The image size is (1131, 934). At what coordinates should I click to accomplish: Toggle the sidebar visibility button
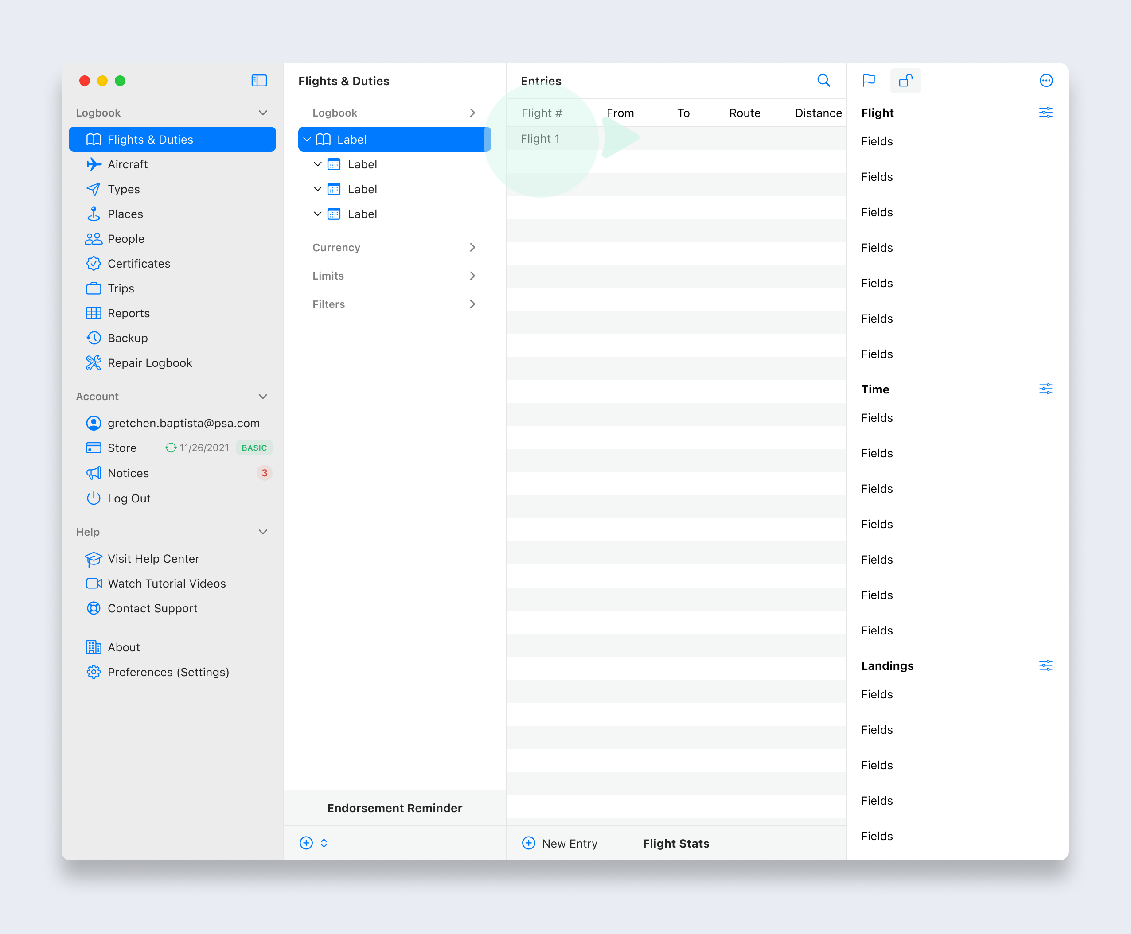pyautogui.click(x=259, y=81)
